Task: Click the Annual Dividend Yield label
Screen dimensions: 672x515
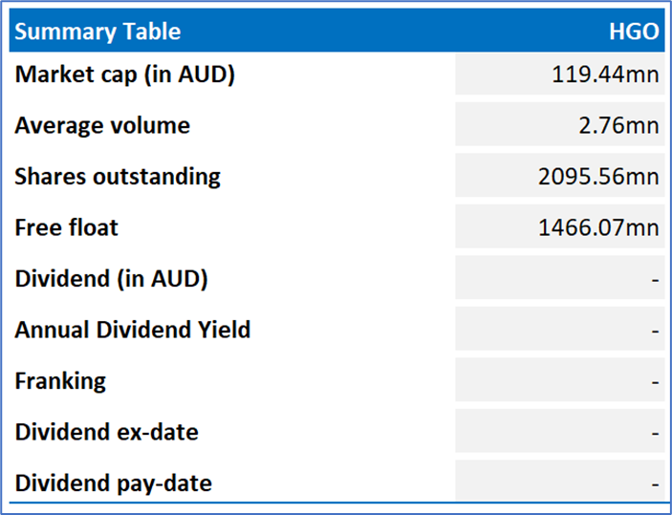Action: tap(133, 331)
